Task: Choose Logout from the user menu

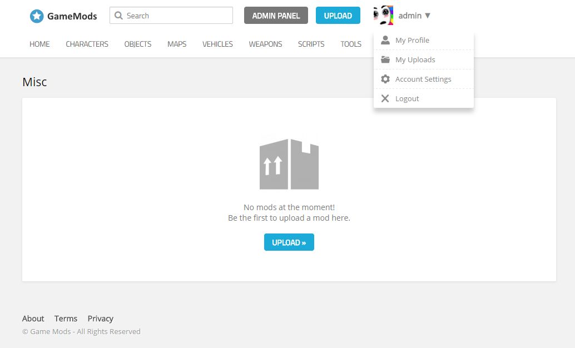Action: point(407,98)
